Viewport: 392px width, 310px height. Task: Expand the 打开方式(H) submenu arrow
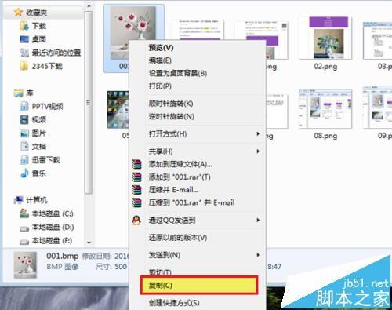coord(258,134)
